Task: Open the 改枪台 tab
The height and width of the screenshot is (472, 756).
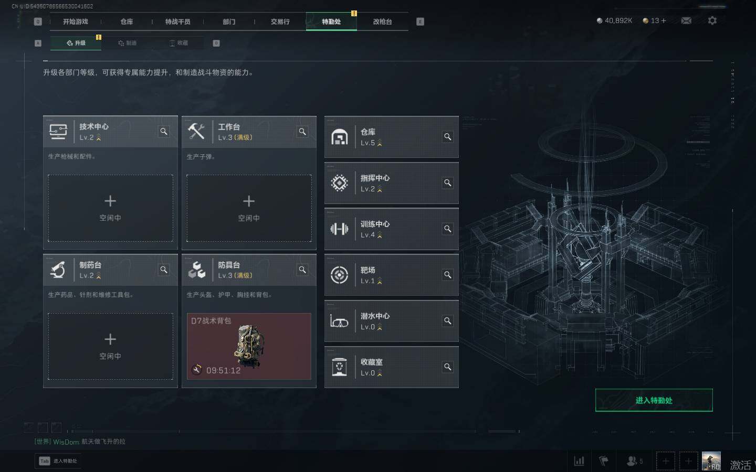Action: tap(382, 22)
